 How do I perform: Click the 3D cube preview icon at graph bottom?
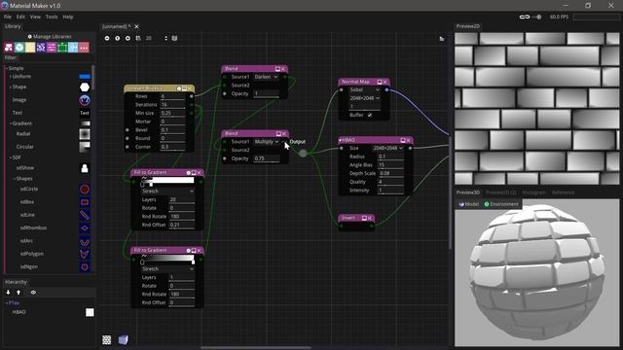click(x=124, y=339)
